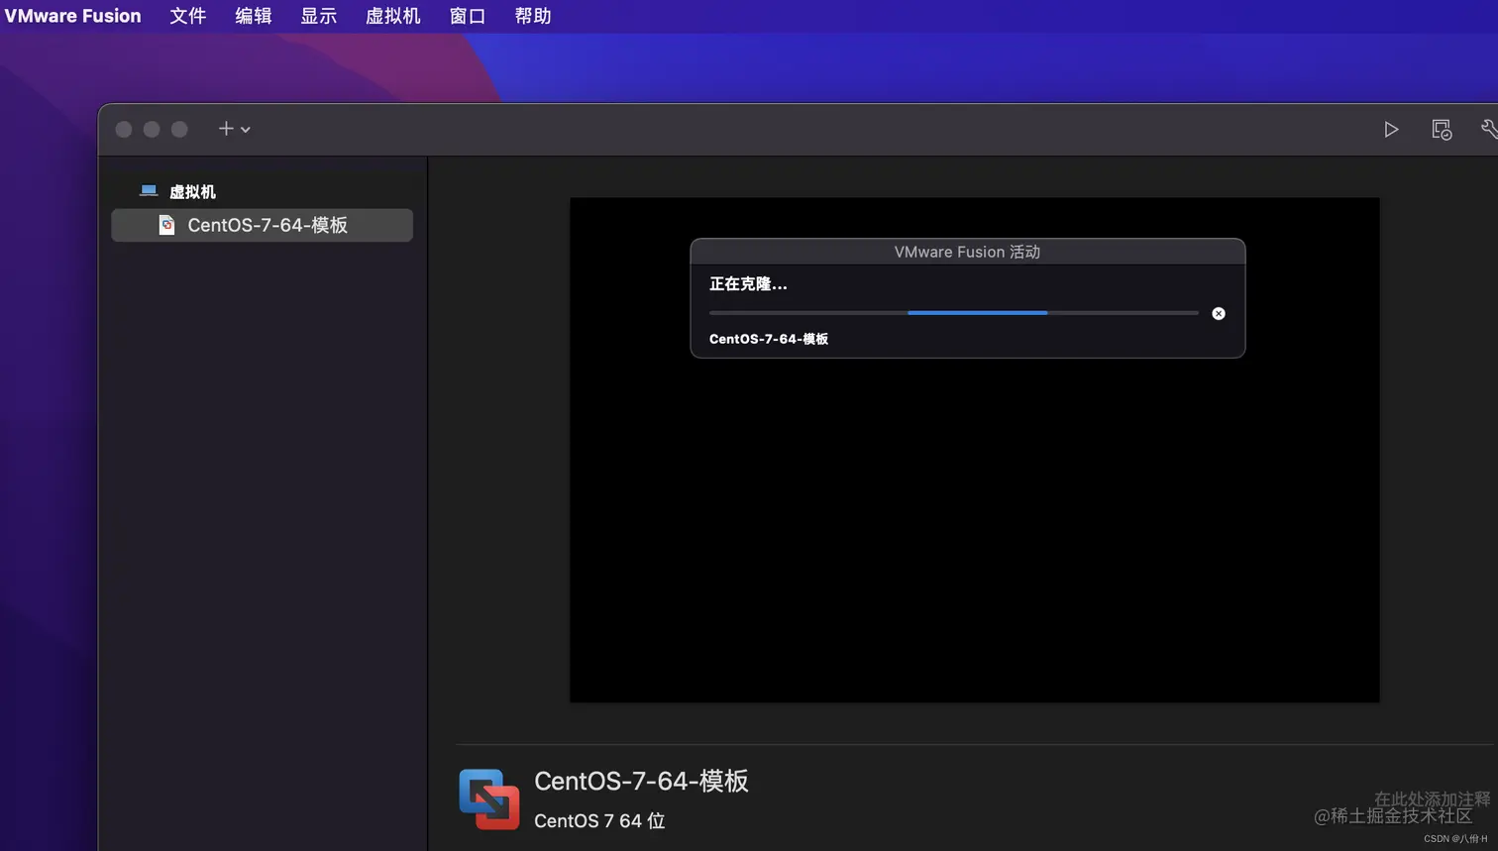Screen dimensions: 1498x851
Task: Open the snapshots toolbar icon
Action: click(1442, 130)
